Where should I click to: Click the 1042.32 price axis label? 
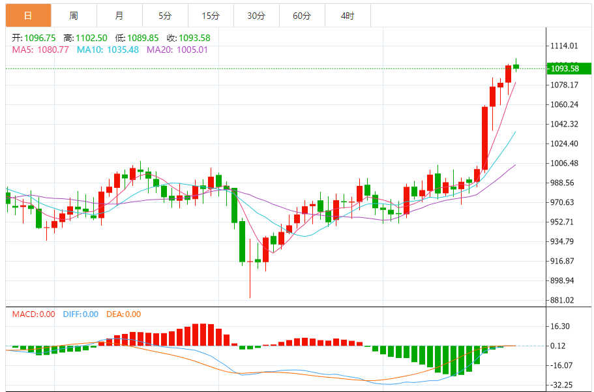tap(564, 124)
